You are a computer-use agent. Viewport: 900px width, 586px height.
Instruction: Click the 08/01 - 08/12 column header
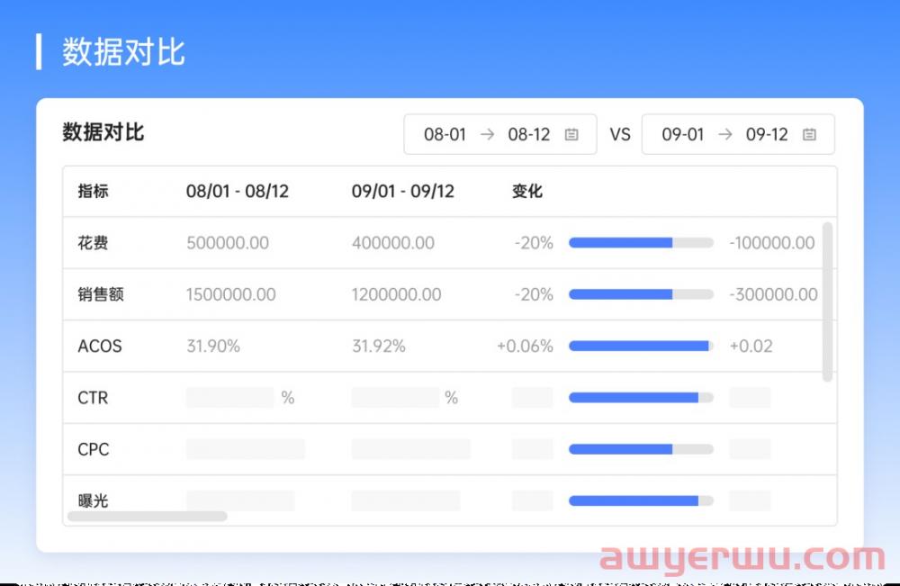click(237, 191)
